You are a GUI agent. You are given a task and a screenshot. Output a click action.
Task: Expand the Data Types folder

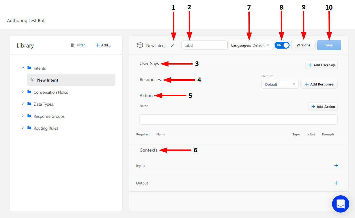pyautogui.click(x=23, y=104)
